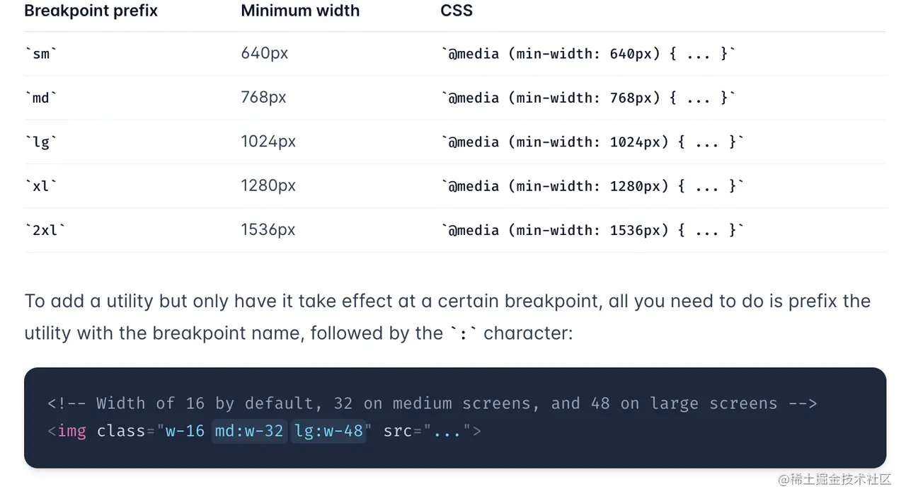The height and width of the screenshot is (501, 906).
Task: Select the `2xl` breakpoint prefix cell
Action: 45,230
